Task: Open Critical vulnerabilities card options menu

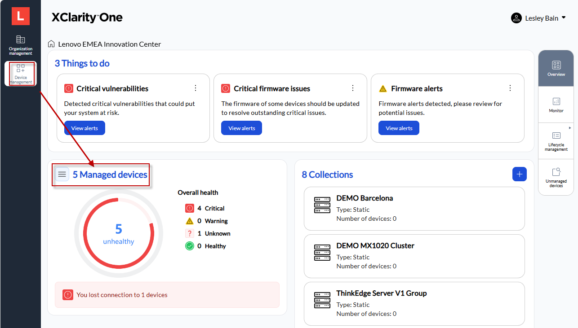Action: pos(196,88)
